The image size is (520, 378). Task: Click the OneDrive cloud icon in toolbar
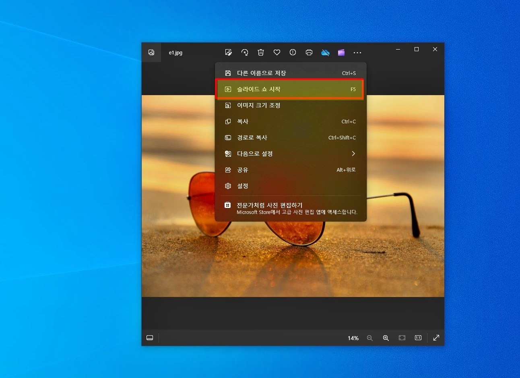[325, 52]
